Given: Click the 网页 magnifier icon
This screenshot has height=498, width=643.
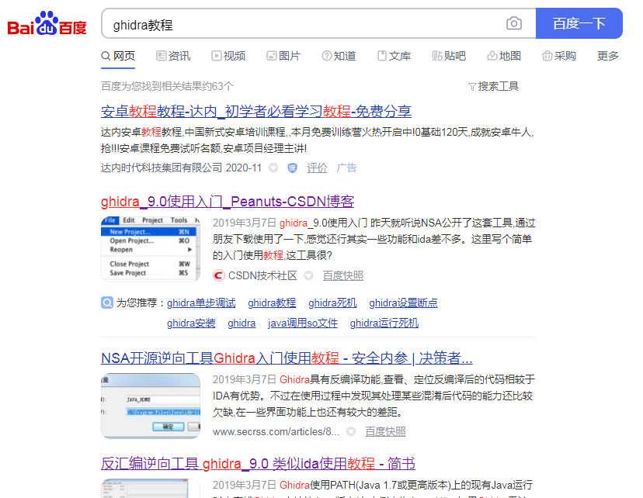Looking at the screenshot, I should point(106,56).
